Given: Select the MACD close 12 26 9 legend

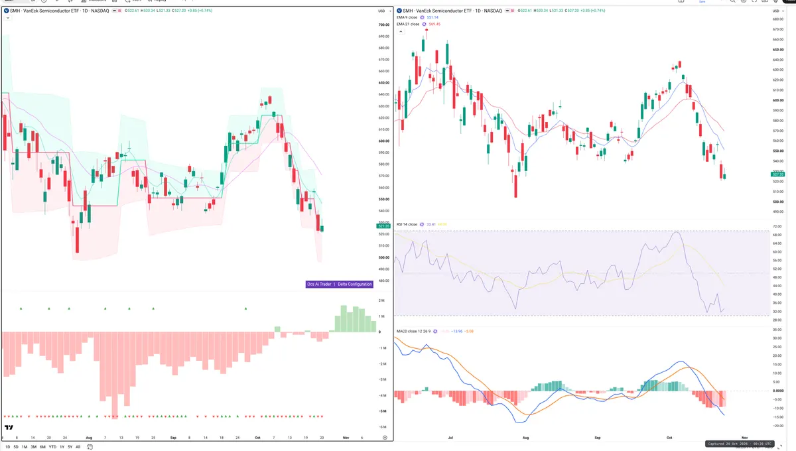Looking at the screenshot, I should tap(413, 331).
